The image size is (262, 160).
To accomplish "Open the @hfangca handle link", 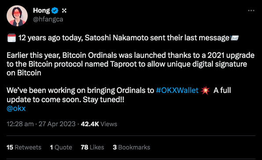I will point(48,19).
